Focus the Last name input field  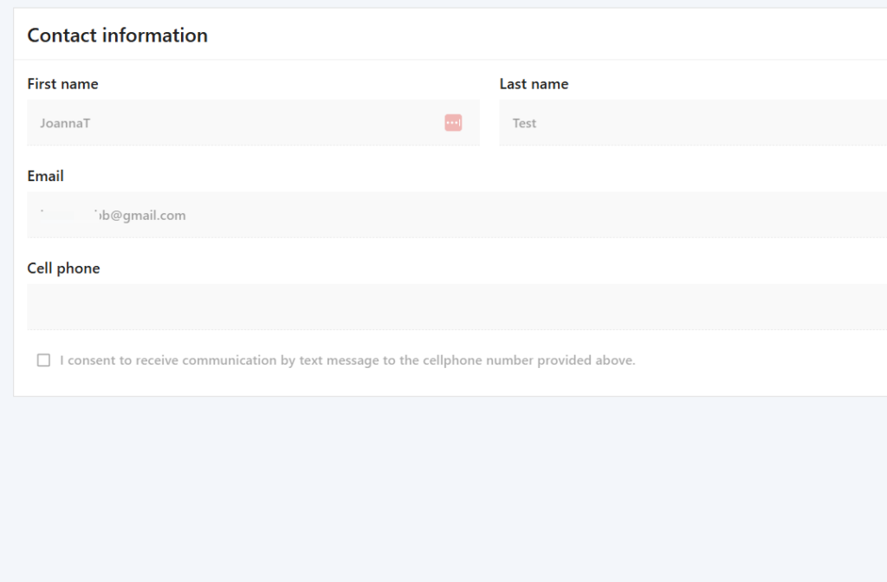693,123
